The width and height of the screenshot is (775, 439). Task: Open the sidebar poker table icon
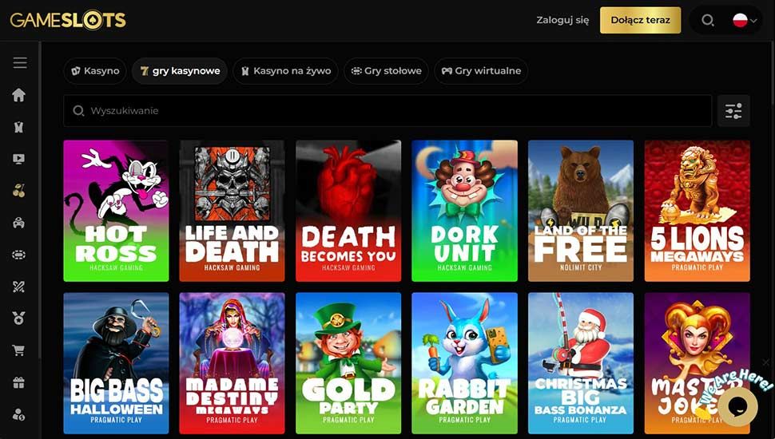click(19, 255)
